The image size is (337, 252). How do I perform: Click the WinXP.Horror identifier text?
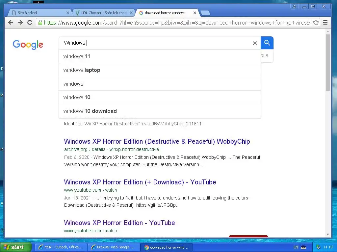point(143,124)
